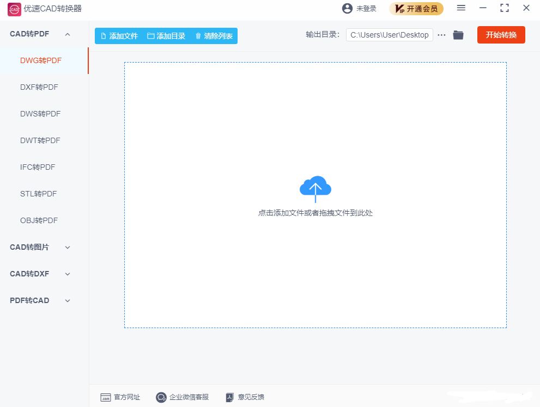This screenshot has width=540, height=407.
Task: Expand the PDF转CAD section
Action: [x=68, y=300]
